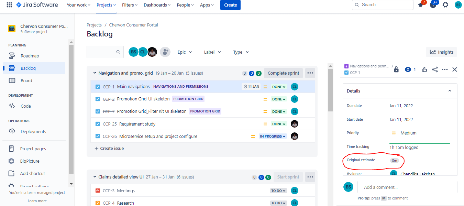Filter backlog by BS avatar
Image resolution: width=464 pixels, height=206 pixels.
click(x=133, y=52)
